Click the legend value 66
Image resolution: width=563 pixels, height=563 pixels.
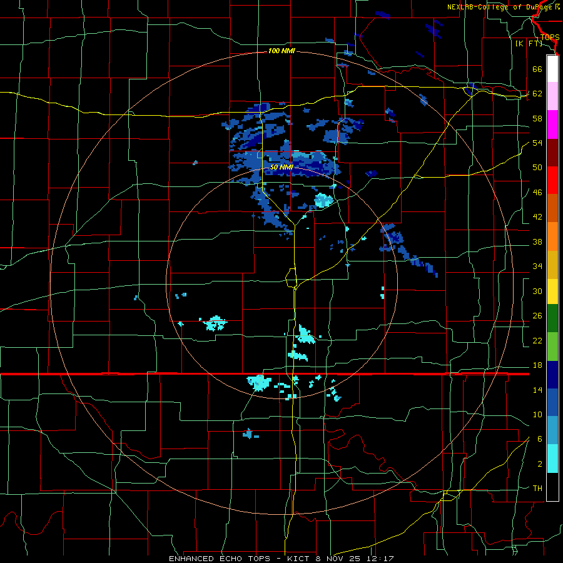click(x=537, y=69)
